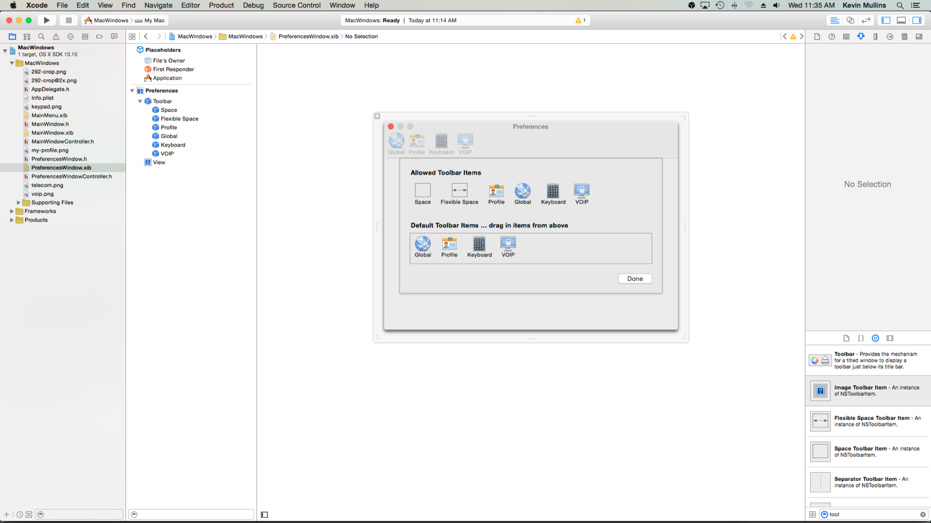
Task: Open the Find navigator magnifier icon
Action: [x=41, y=37]
